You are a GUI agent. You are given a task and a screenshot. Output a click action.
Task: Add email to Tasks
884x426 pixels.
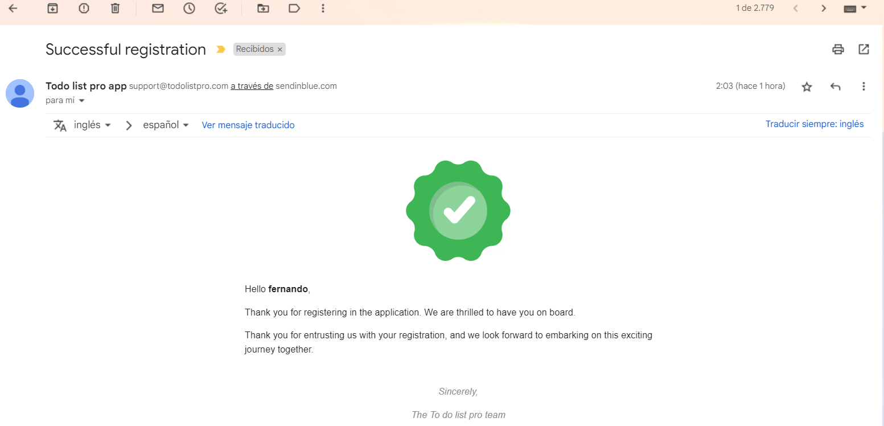(221, 9)
